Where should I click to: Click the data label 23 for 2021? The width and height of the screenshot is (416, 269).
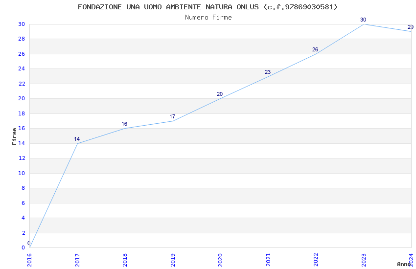point(268,72)
